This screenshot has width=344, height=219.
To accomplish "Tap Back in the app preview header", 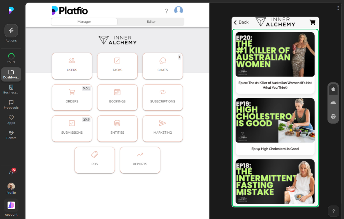I will (x=241, y=22).
